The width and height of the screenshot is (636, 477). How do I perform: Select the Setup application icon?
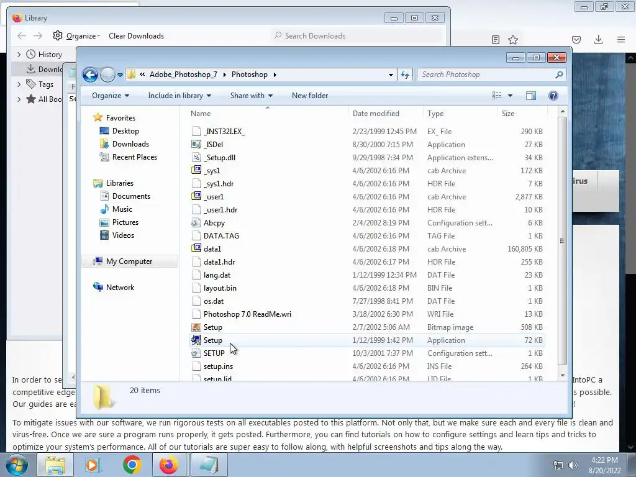click(x=196, y=340)
